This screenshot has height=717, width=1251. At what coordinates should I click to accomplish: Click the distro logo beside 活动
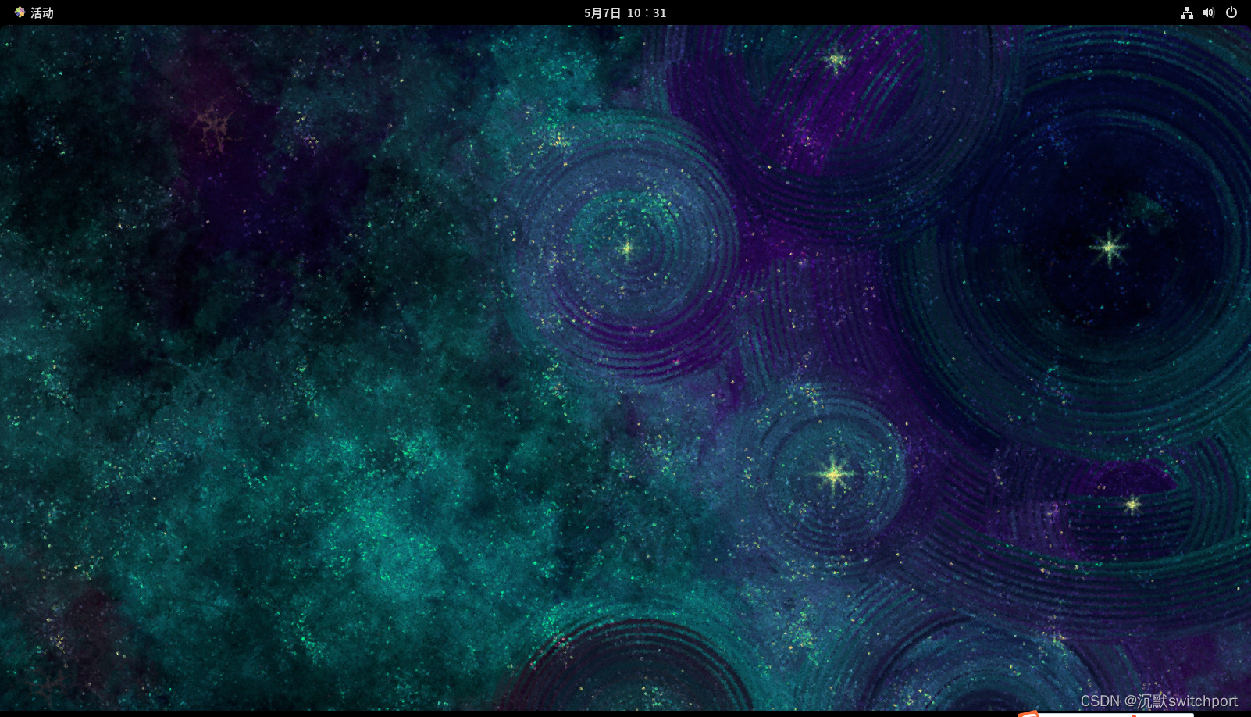(20, 12)
